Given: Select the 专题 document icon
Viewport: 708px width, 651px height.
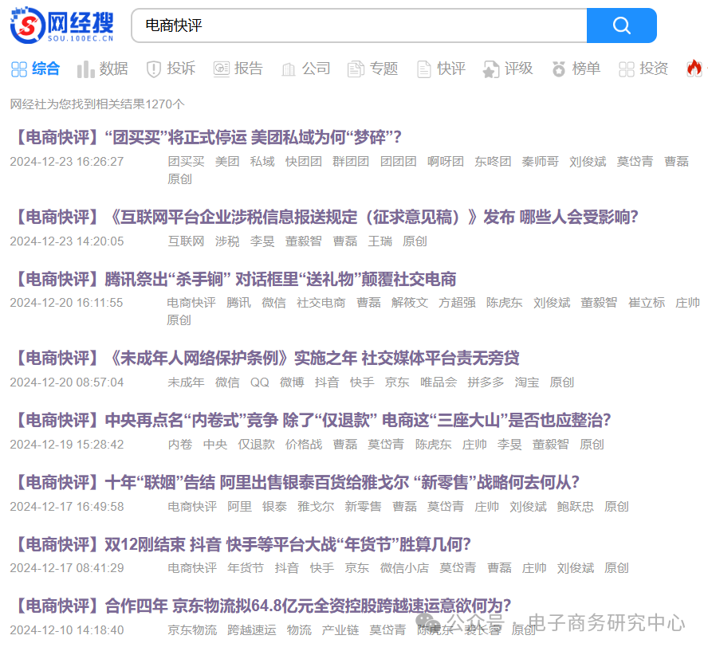Looking at the screenshot, I should point(355,68).
